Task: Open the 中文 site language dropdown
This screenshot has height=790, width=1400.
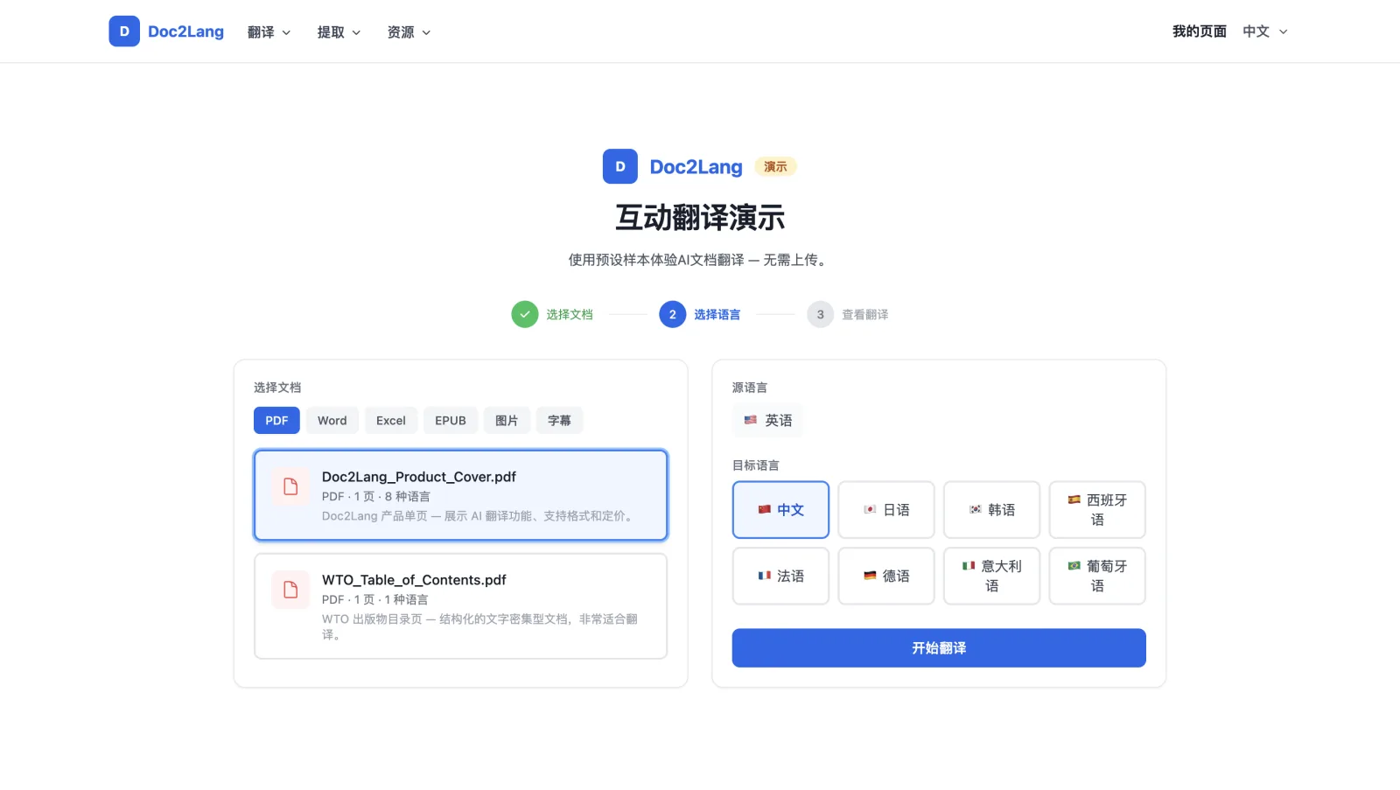Action: coord(1265,31)
